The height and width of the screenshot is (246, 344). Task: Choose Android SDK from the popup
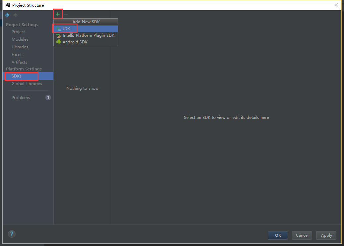[86, 42]
